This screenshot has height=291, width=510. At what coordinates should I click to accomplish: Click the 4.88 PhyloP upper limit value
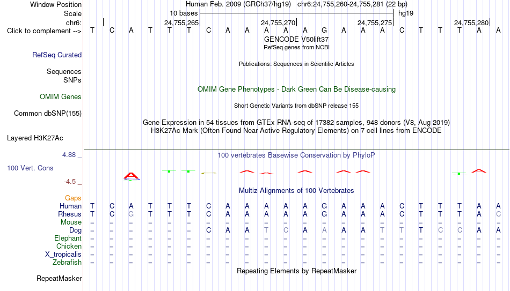(x=69, y=155)
